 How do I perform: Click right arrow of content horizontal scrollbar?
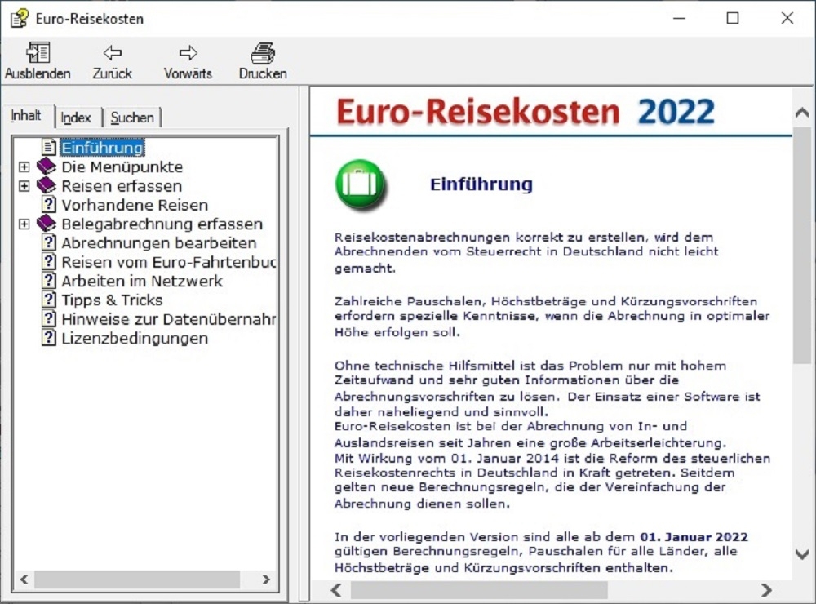coord(766,590)
